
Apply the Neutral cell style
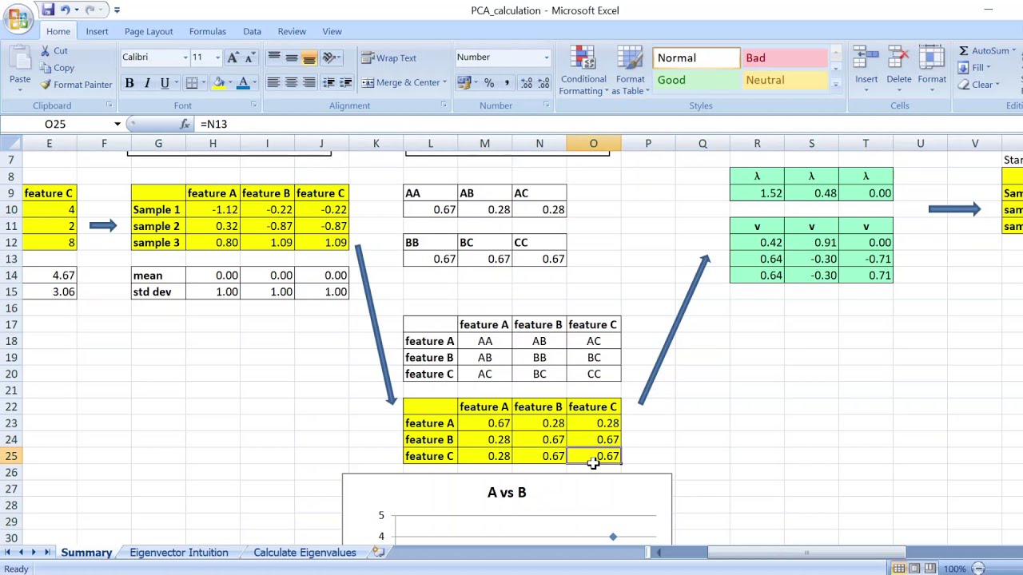(x=786, y=80)
